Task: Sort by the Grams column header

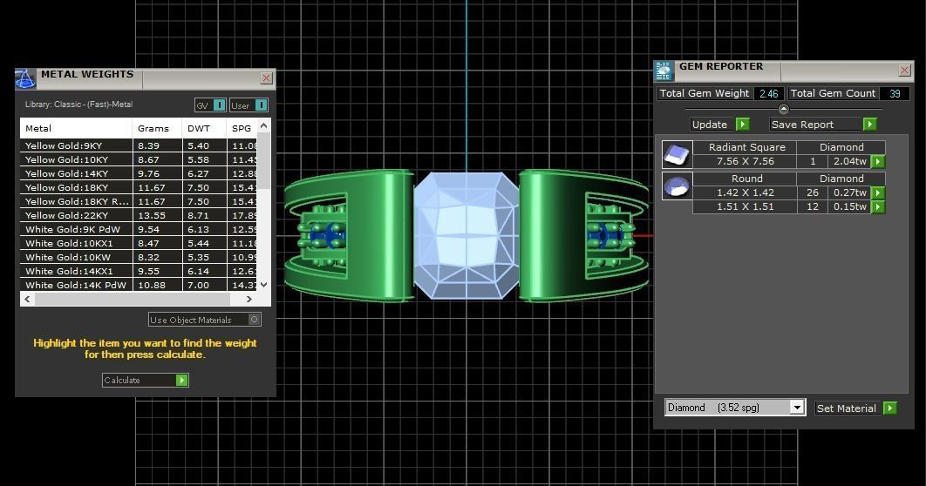Action: click(157, 128)
